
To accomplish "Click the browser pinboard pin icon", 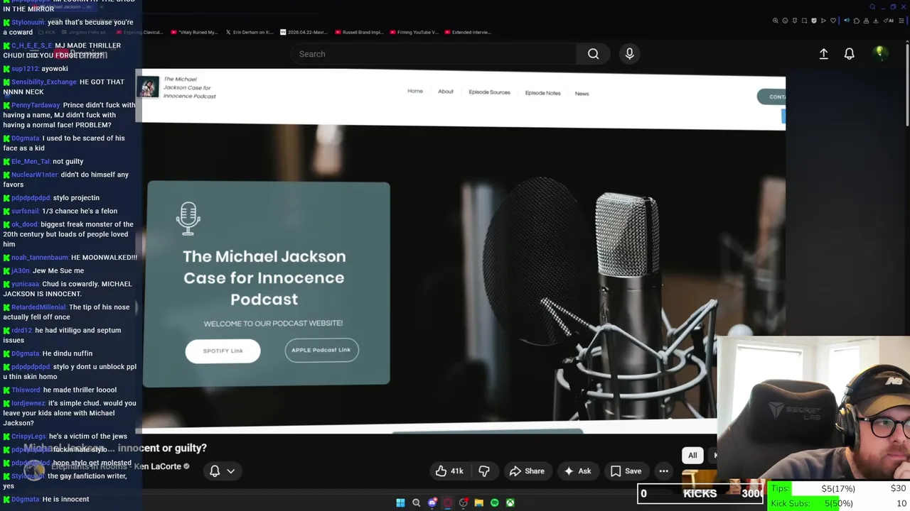I will (795, 21).
